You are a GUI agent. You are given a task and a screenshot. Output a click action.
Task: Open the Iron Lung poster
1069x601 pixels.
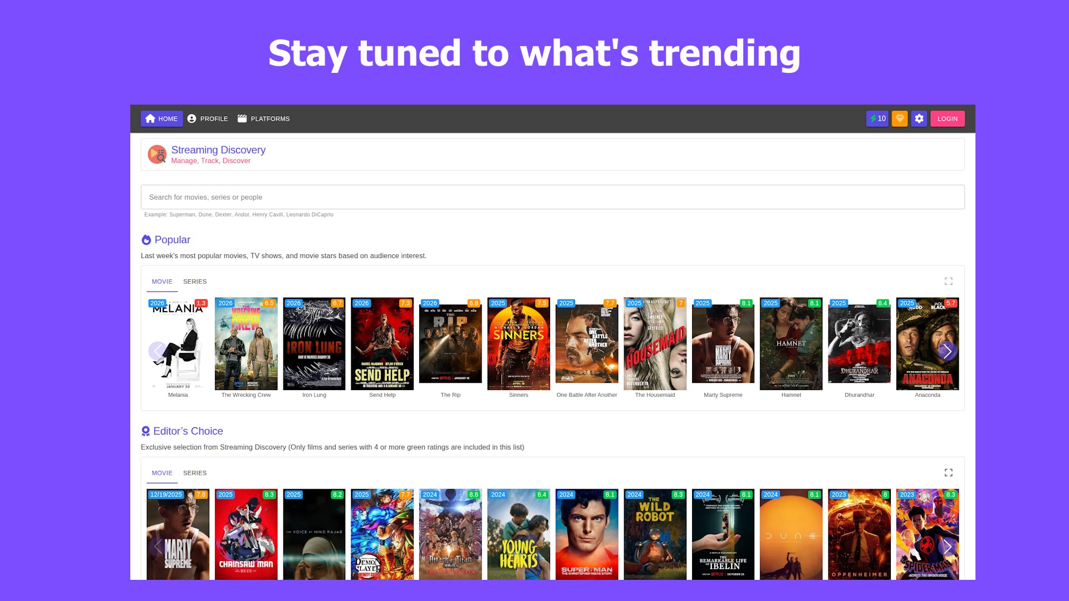click(x=314, y=344)
